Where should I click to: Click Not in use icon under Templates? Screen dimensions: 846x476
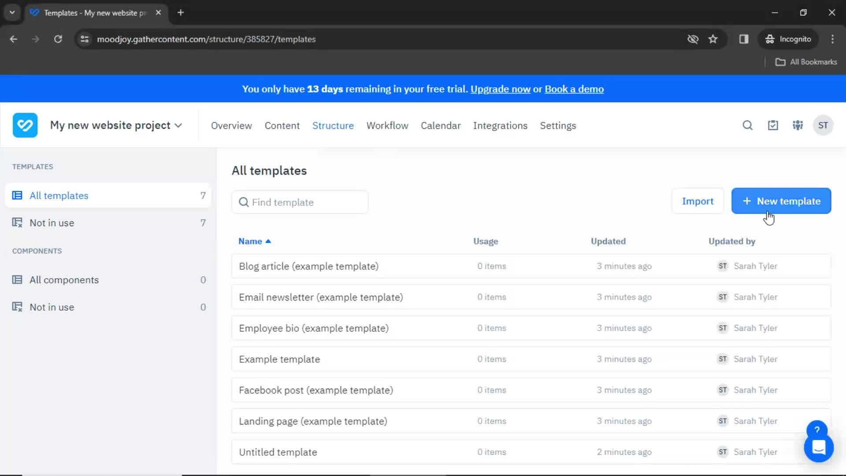[x=17, y=223]
